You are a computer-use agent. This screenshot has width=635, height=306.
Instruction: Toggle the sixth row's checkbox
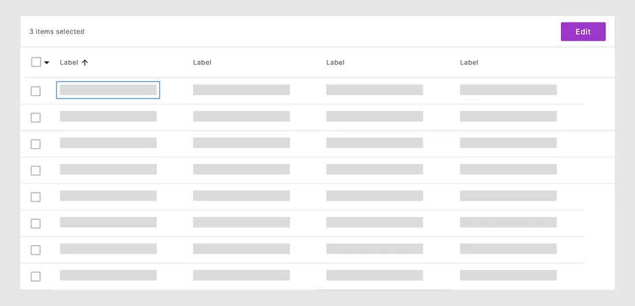pos(36,224)
